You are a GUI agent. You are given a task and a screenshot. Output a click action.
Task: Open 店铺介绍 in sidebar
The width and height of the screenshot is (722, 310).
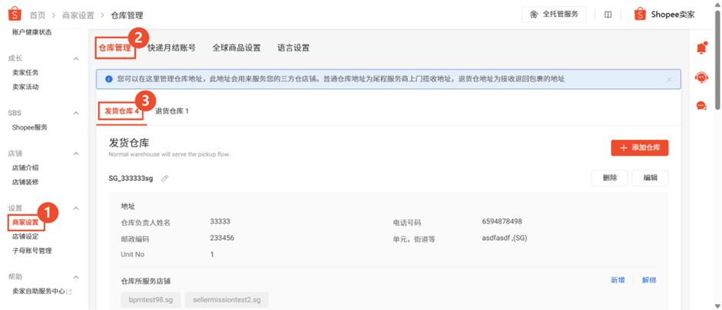(25, 168)
